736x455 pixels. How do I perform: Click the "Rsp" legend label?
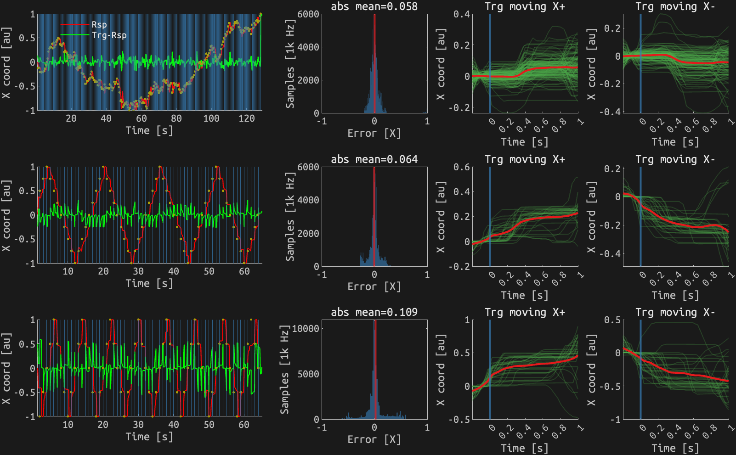click(x=99, y=25)
